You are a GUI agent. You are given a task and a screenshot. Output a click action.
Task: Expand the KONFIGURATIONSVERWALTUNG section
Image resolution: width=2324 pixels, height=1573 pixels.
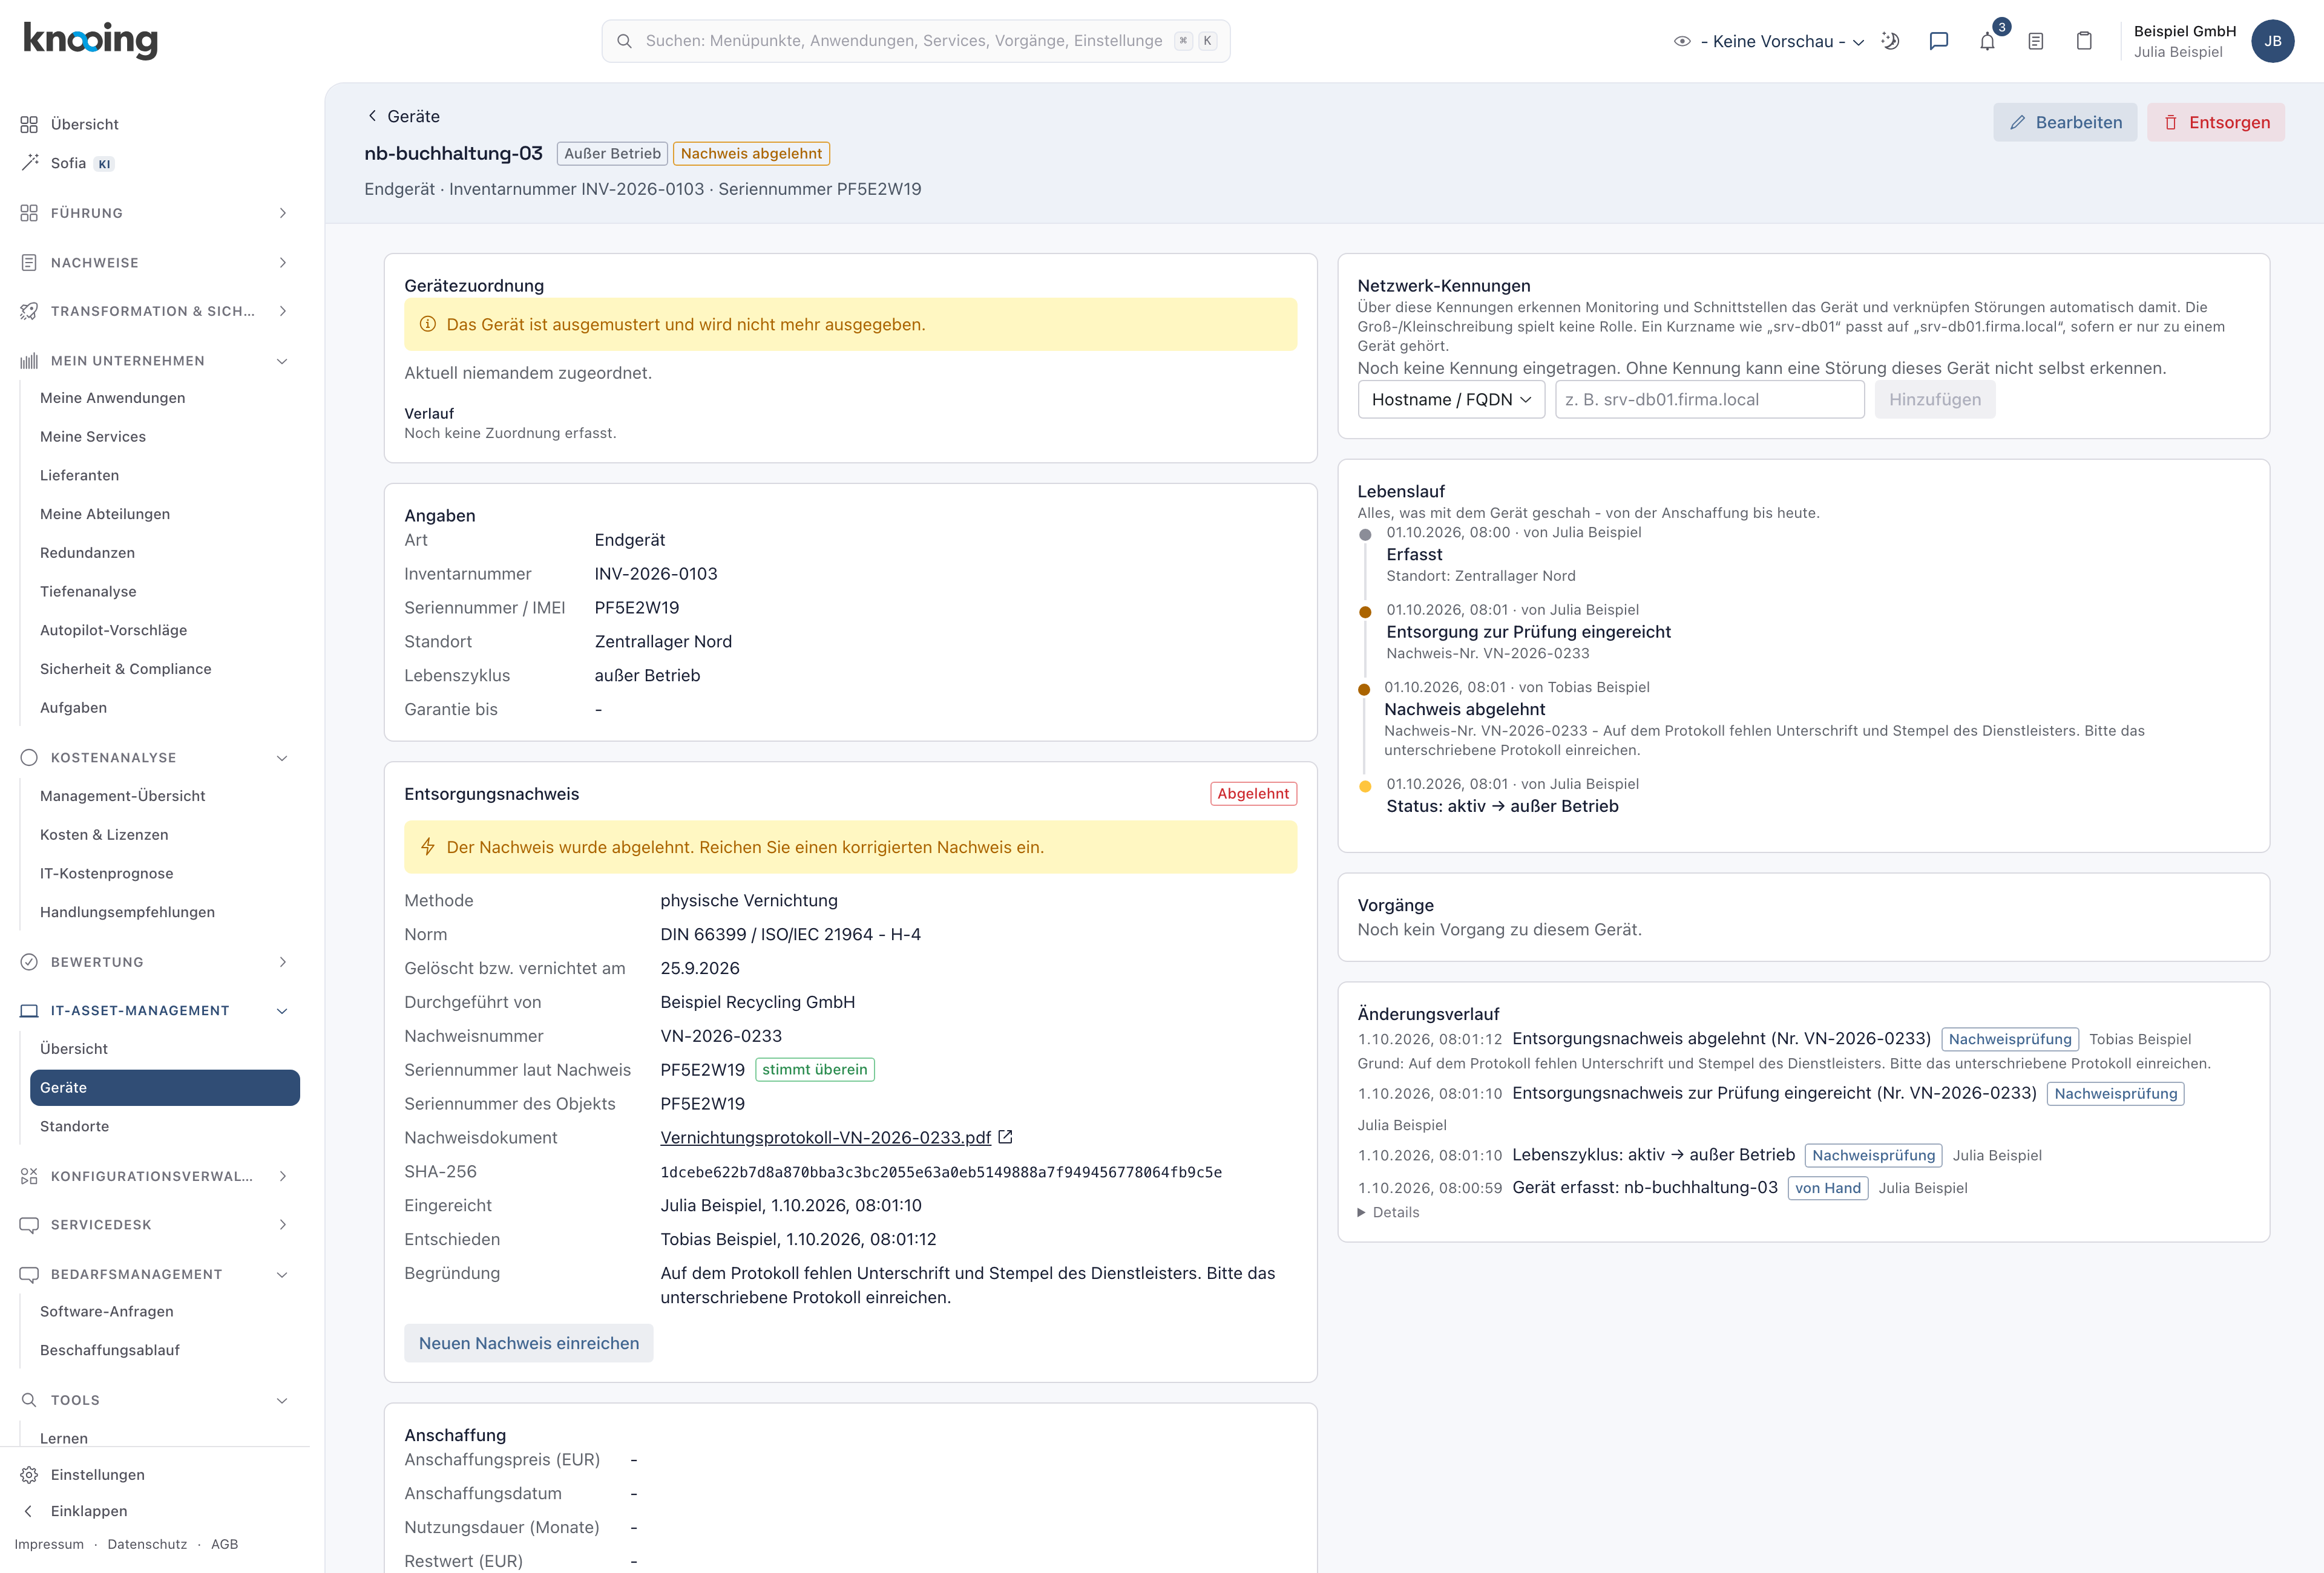pos(155,1176)
